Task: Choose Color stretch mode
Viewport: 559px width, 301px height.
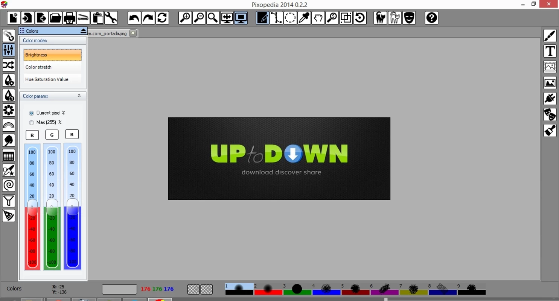Action: 53,67
